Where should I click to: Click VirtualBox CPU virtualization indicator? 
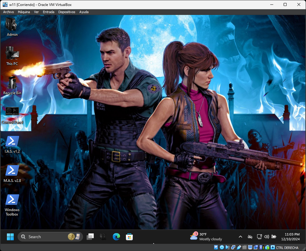coord(262,247)
